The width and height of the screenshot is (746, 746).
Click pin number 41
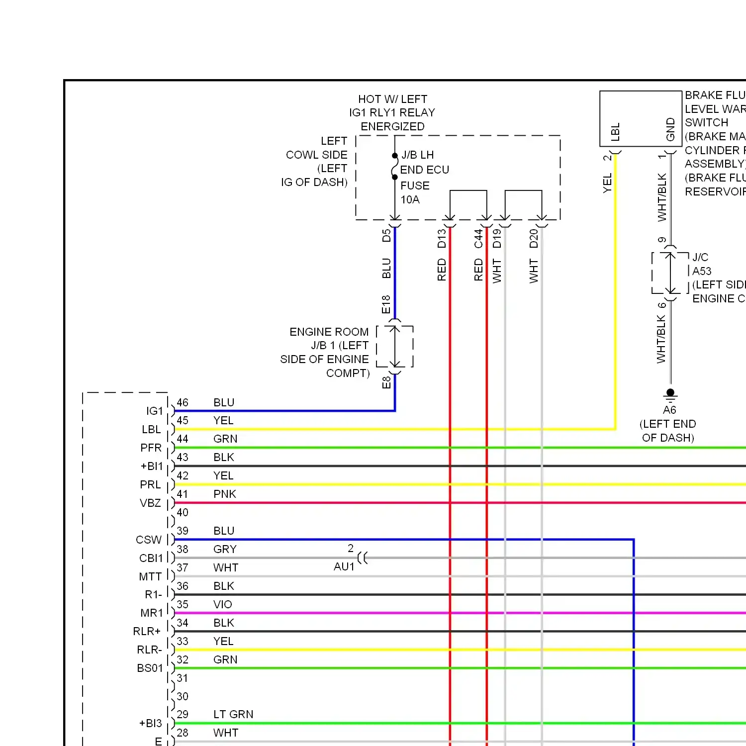click(x=183, y=494)
